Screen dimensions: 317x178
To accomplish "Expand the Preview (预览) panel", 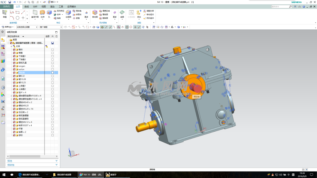I will click(32, 161).
